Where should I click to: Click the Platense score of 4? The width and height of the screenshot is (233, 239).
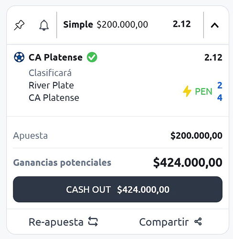(x=220, y=98)
